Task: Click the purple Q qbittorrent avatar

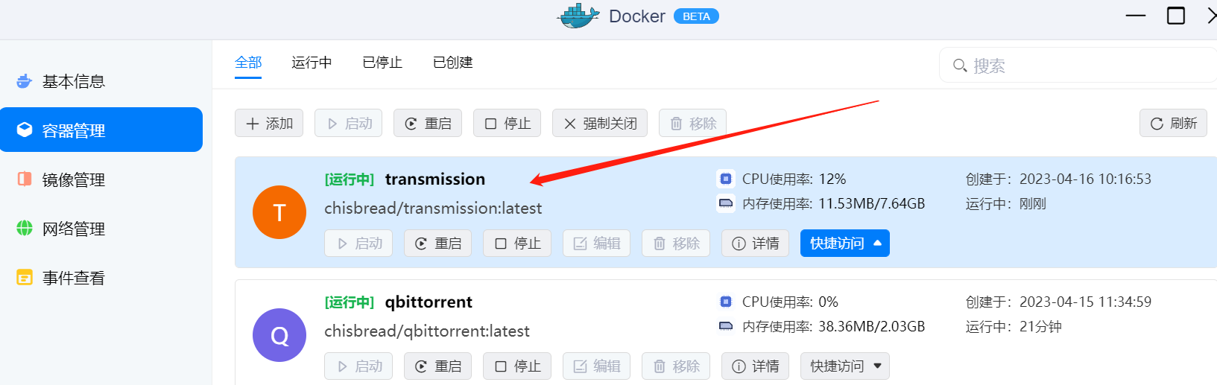Action: click(x=279, y=335)
